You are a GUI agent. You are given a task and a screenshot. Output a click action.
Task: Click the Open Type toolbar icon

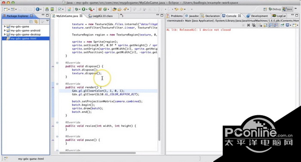pos(114,9)
